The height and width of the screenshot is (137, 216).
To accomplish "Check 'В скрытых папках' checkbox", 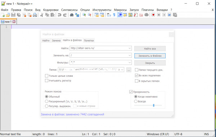I will (x=136, y=81).
